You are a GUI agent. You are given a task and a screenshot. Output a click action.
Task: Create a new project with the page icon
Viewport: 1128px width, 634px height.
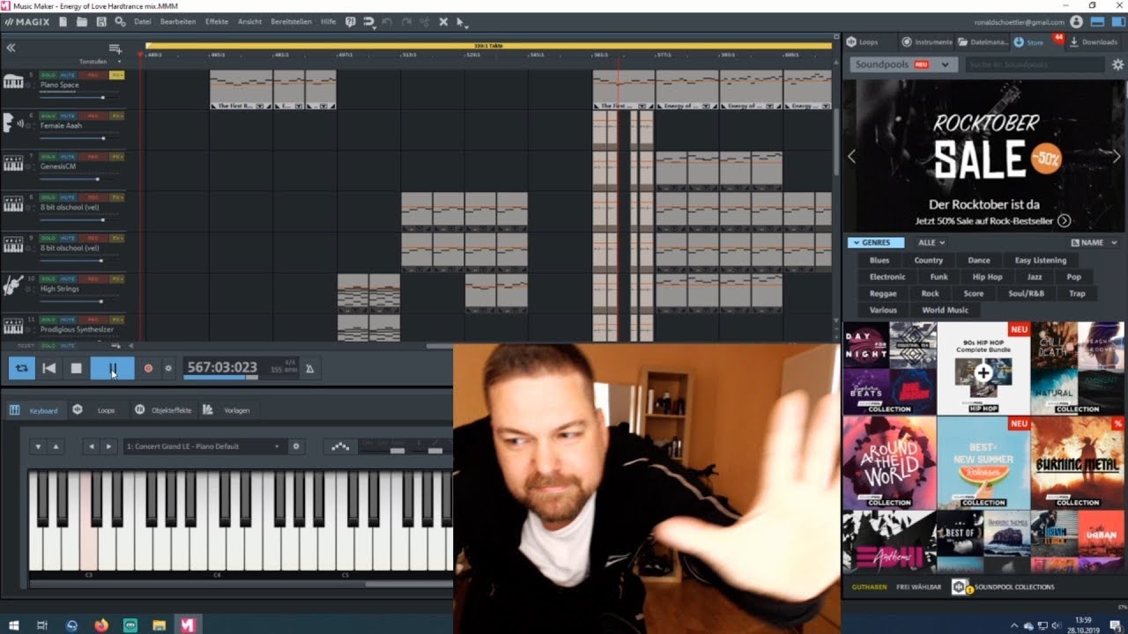pyautogui.click(x=63, y=21)
